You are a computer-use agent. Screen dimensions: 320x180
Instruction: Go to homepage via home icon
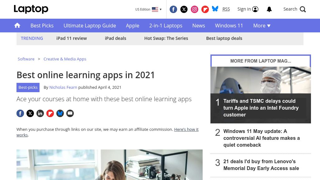click(17, 25)
